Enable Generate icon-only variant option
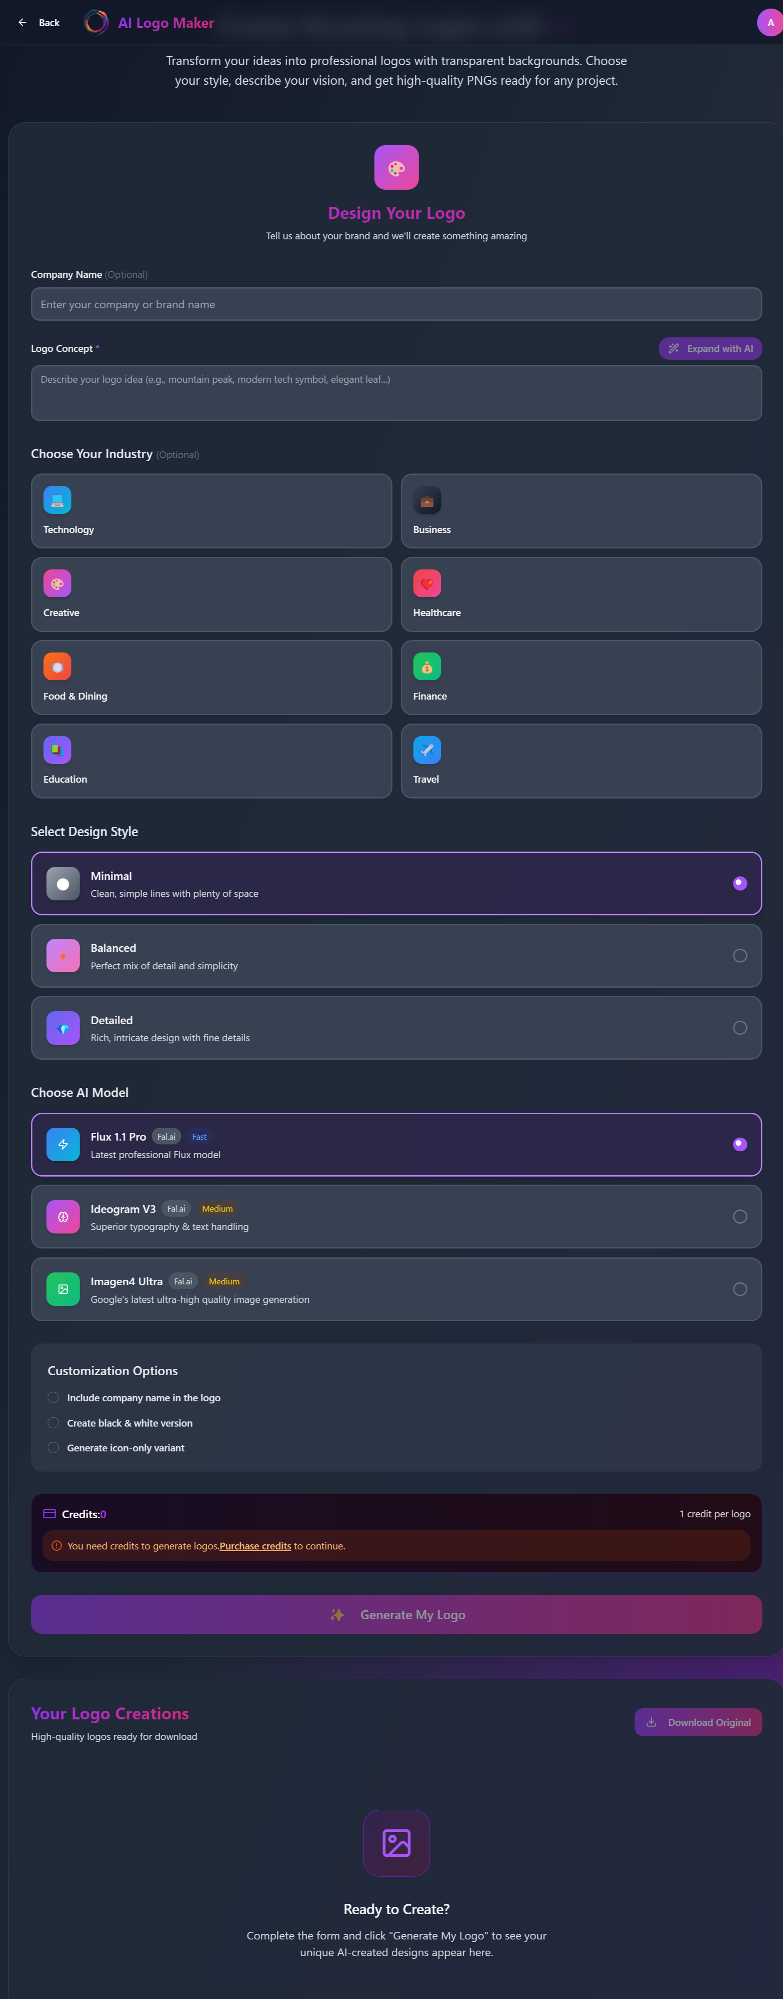Viewport: 783px width, 1999px height. [x=54, y=1447]
